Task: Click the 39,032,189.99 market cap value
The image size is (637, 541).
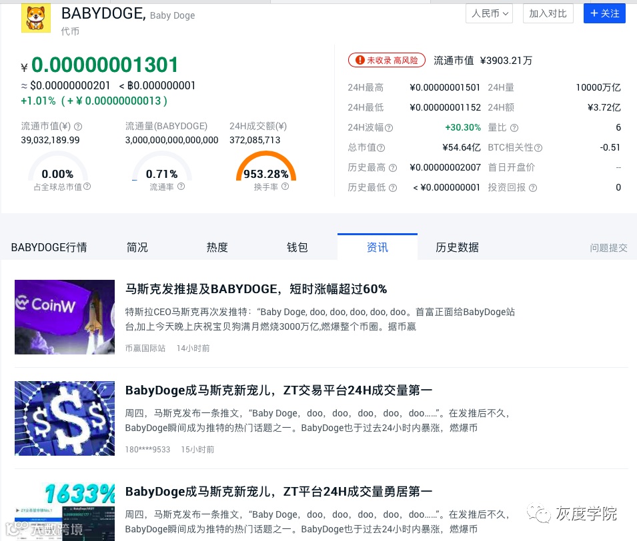Action: (x=51, y=140)
